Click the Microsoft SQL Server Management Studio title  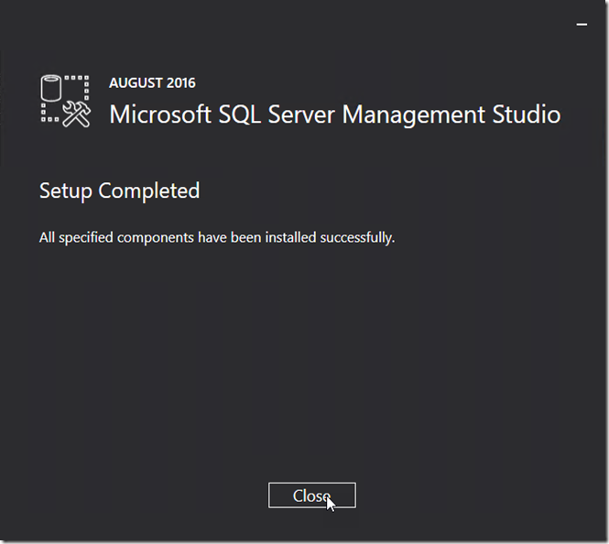coord(335,114)
